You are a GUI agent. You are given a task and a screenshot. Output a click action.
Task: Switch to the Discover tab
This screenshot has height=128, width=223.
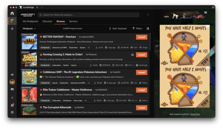point(47,21)
